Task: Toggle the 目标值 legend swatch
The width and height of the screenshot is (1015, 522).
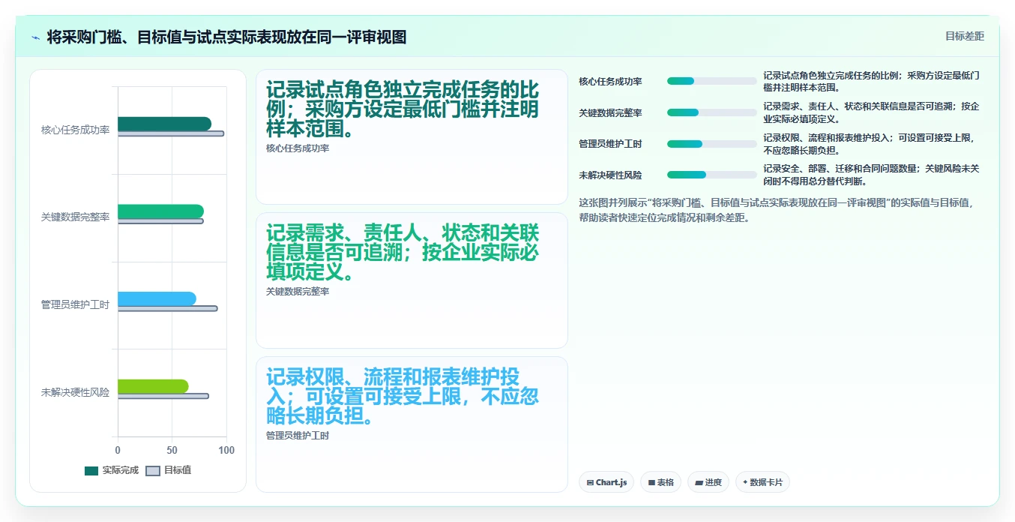Action: (x=153, y=470)
